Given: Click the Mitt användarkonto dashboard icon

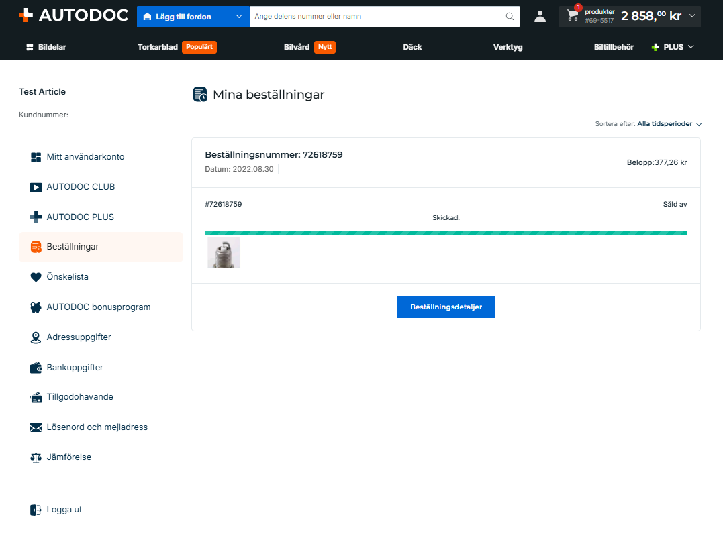Looking at the screenshot, I should click(x=36, y=157).
